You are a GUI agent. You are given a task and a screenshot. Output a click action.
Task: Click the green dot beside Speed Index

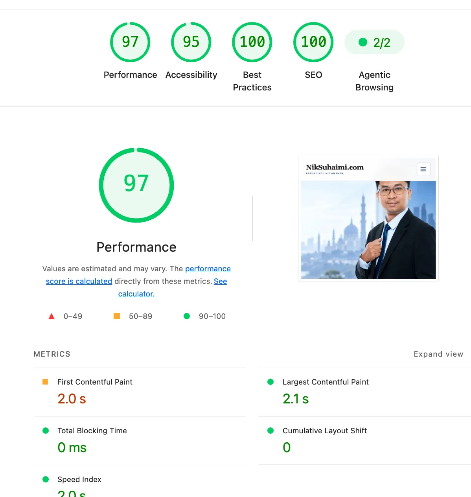[x=46, y=479]
